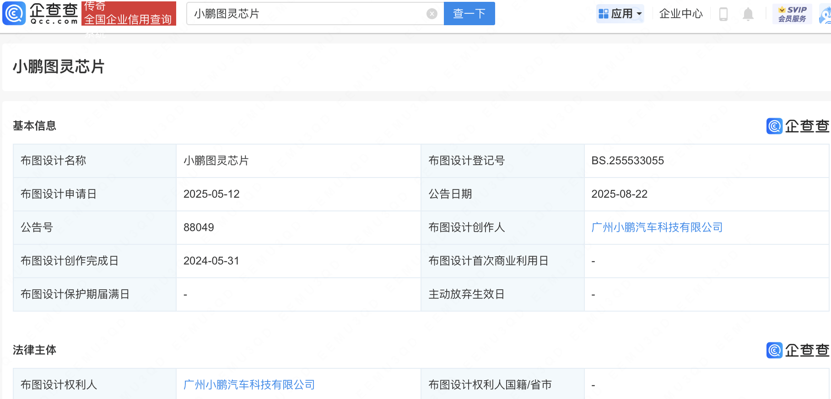The height and width of the screenshot is (399, 831).
Task: Click the 布图设计创作完成日 label cell
Action: (95, 261)
